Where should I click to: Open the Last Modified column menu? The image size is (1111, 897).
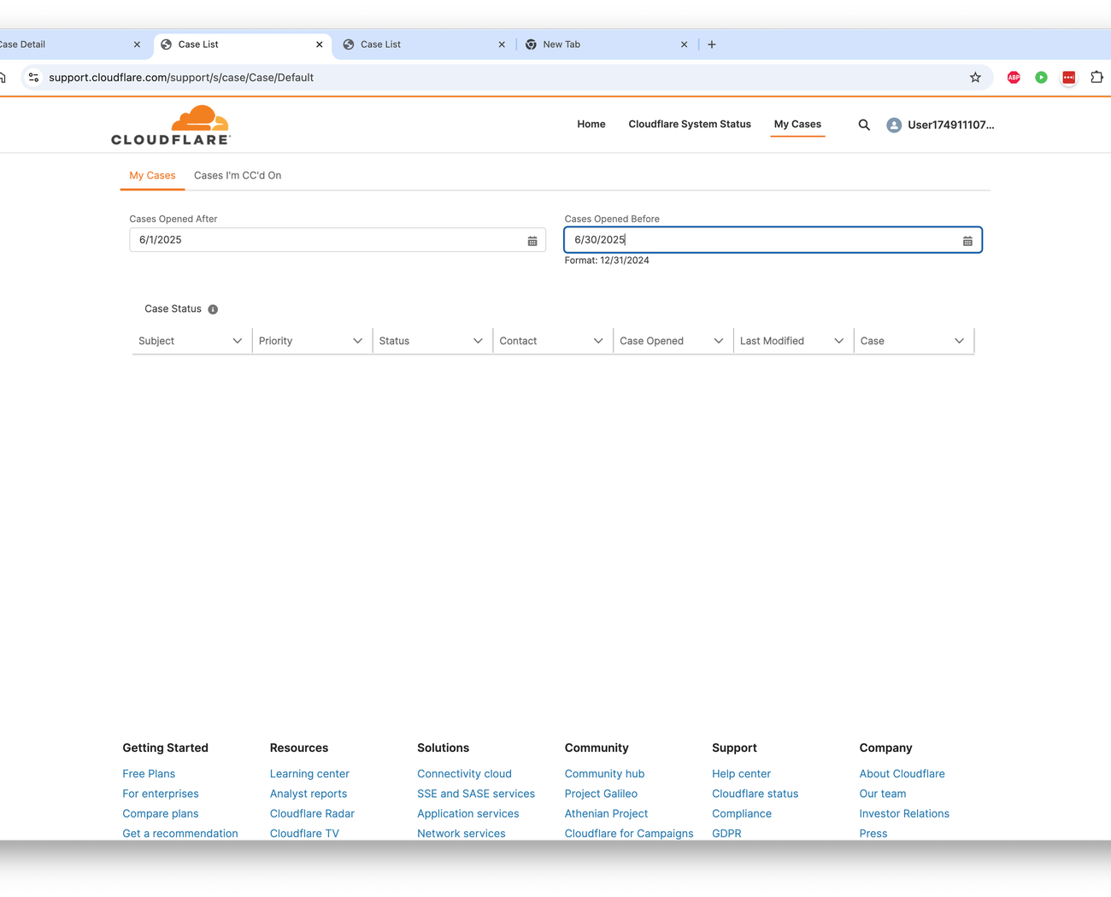click(x=838, y=341)
